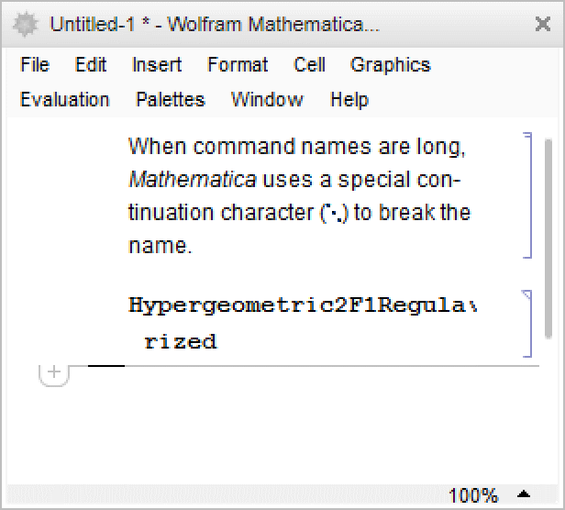Open the File menu
This screenshot has width=565, height=510.
pos(35,65)
